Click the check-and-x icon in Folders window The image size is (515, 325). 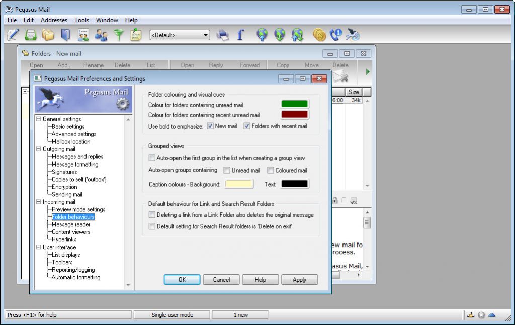354,201
